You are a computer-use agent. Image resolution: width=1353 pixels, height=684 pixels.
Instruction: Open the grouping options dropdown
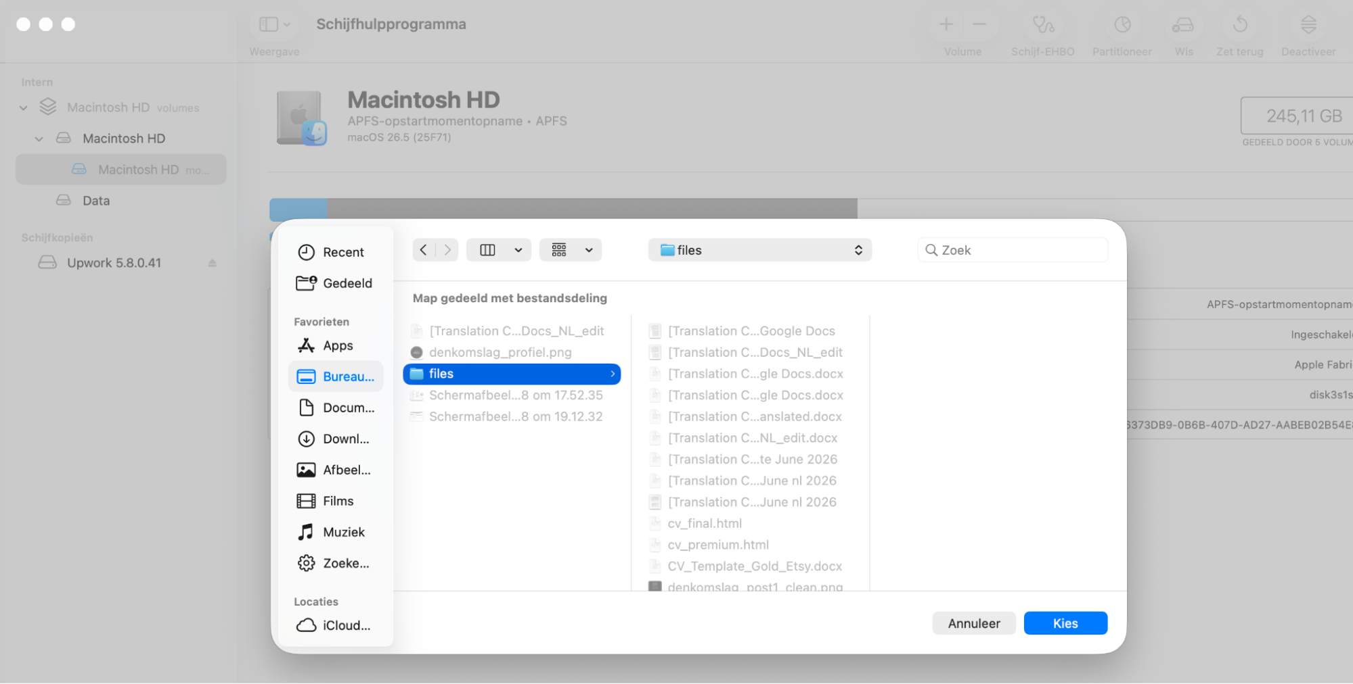[570, 250]
